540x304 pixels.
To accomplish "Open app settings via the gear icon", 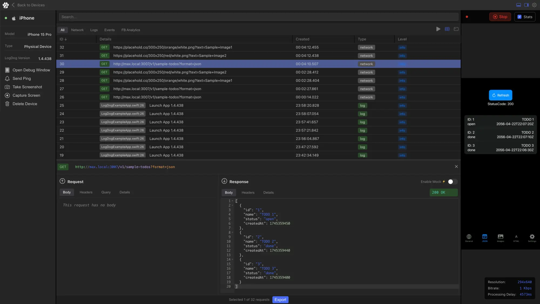I will pyautogui.click(x=534, y=5).
